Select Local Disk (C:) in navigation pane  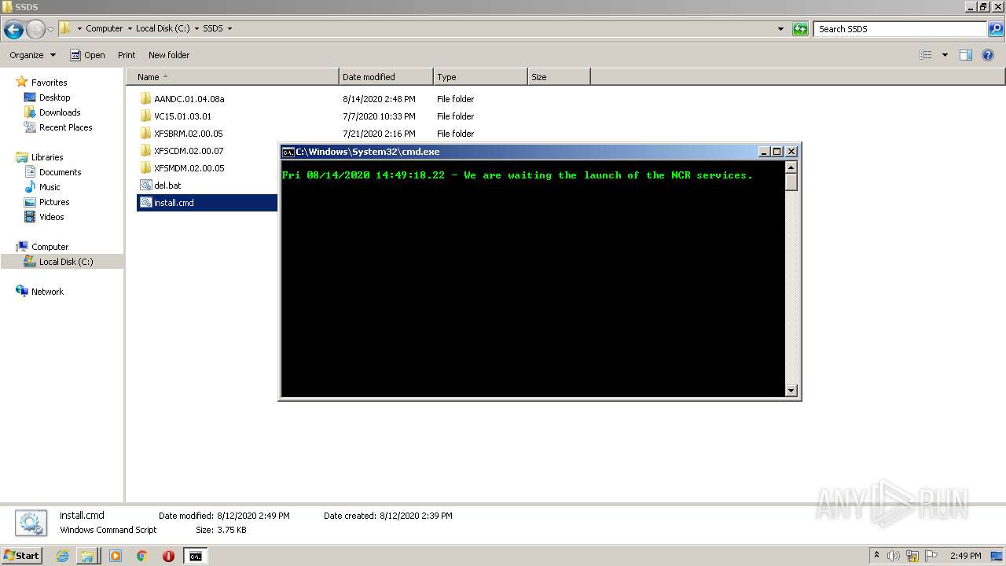pos(66,262)
